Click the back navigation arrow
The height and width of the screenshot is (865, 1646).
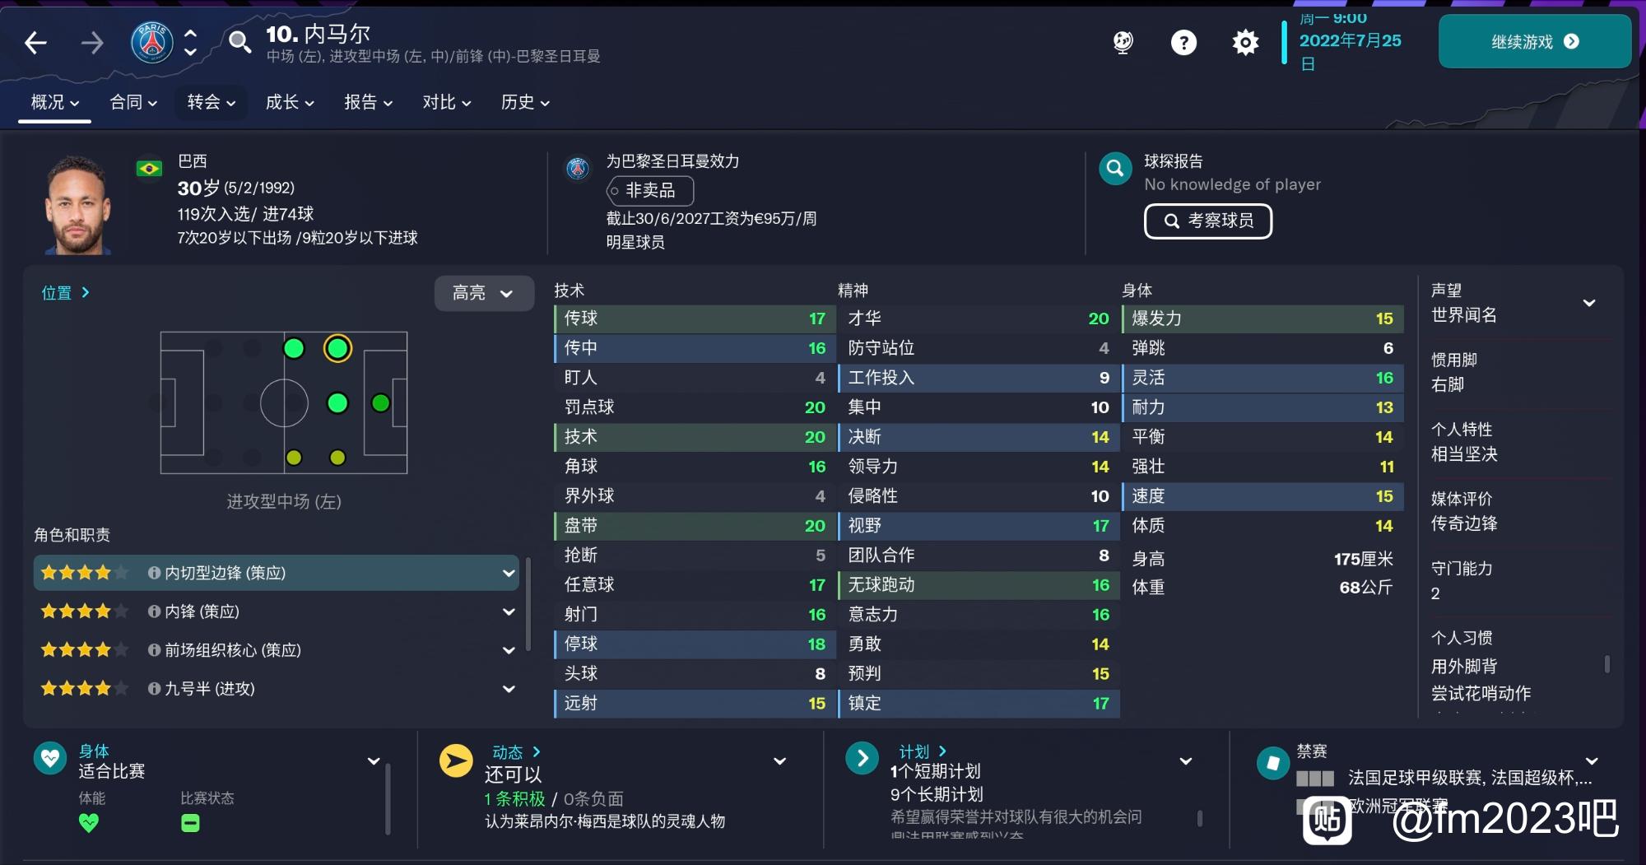point(35,43)
